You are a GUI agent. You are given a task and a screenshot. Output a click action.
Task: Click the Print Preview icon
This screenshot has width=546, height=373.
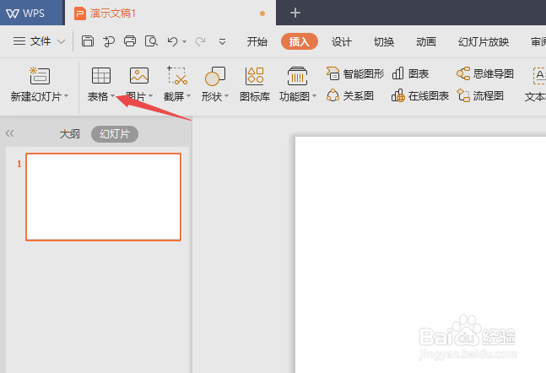click(x=151, y=41)
